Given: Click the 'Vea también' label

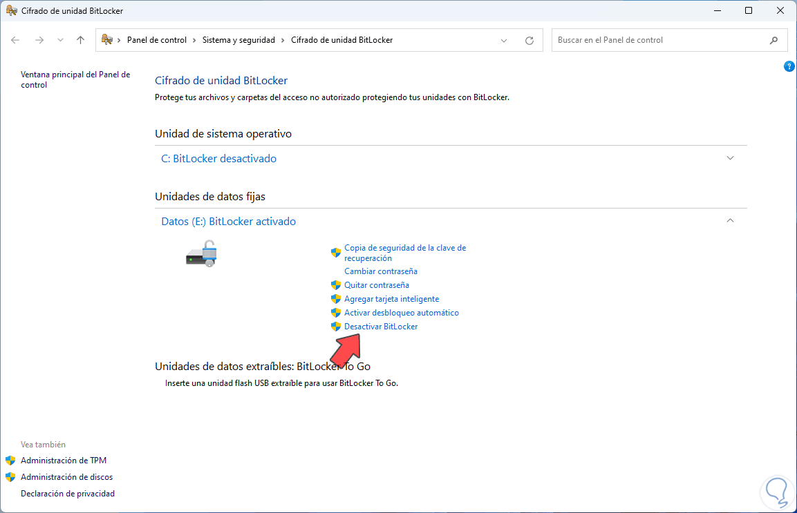Looking at the screenshot, I should click(x=44, y=445).
